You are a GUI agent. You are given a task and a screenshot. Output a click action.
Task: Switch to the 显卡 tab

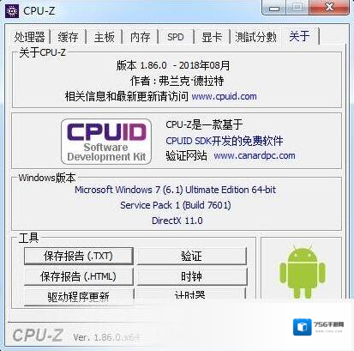212,37
